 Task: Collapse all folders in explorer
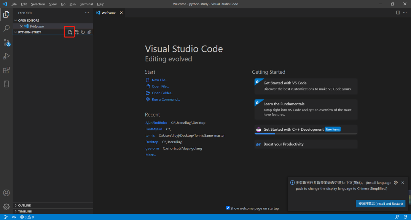coord(89,32)
